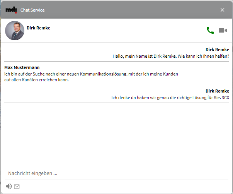Image resolution: width=233 pixels, height=194 pixels.
Task: Click the name 'Dirk Remke' beside the avatar
Action: (39, 28)
